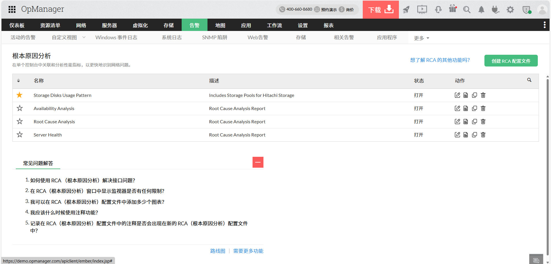
Task: Open the 想了解 RCA 的其他功能吗 link
Action: [x=440, y=60]
